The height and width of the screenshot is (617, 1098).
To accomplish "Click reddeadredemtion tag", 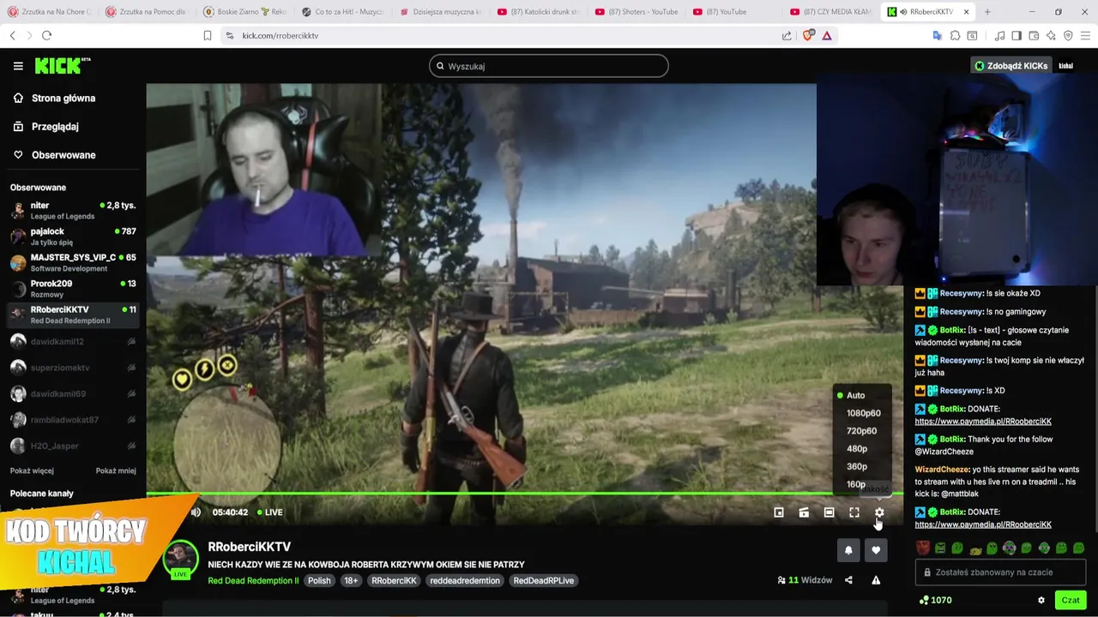I will [465, 580].
